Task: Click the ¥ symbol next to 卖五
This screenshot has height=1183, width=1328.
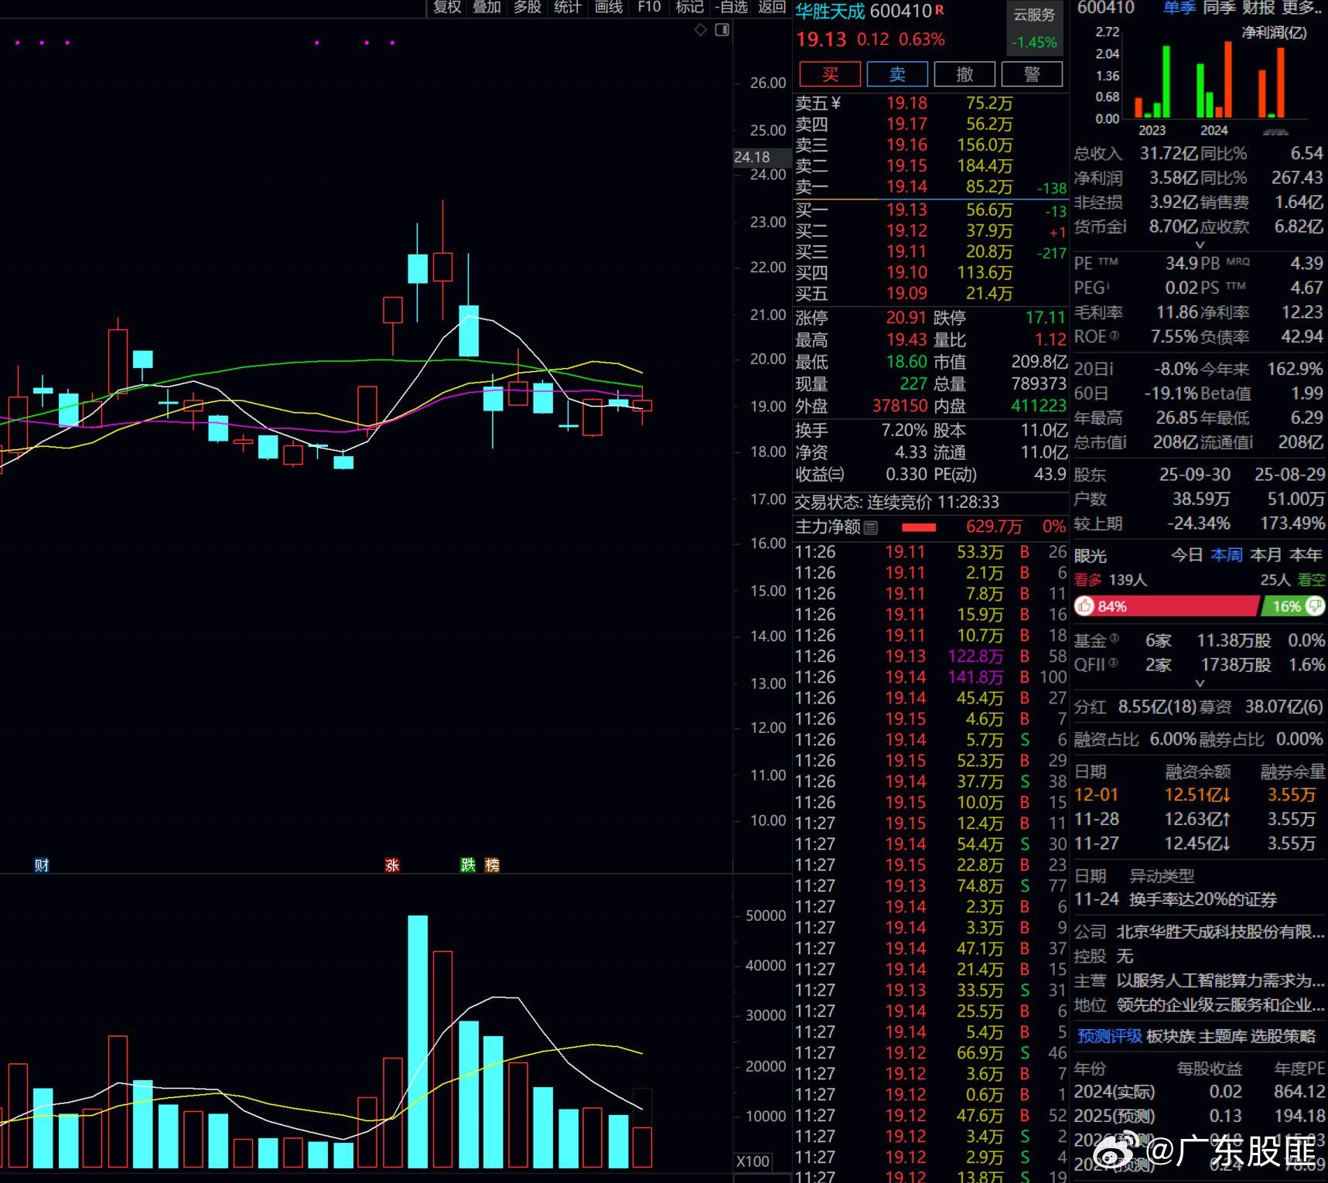Action: pos(835,103)
